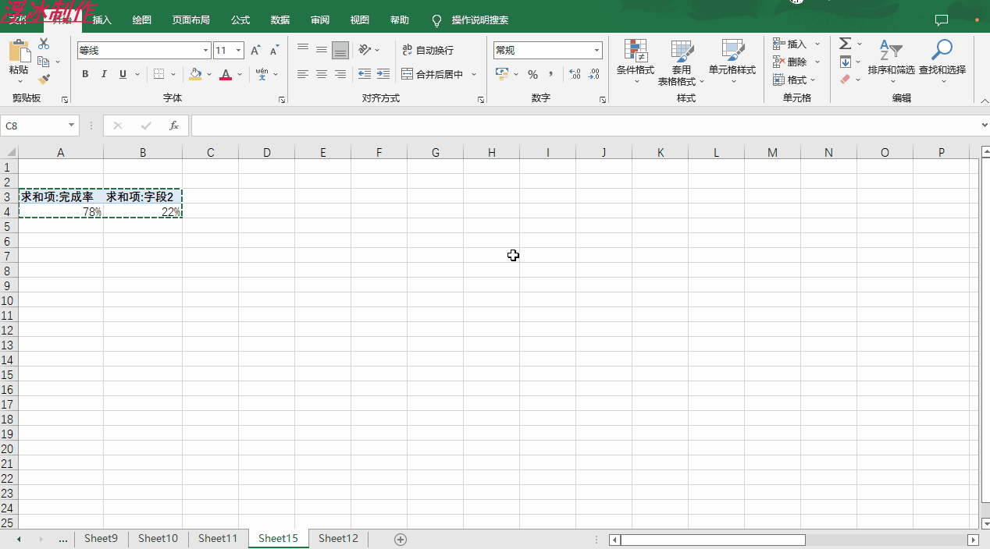
Task: Open the 数据 ribbon tab
Action: click(280, 20)
